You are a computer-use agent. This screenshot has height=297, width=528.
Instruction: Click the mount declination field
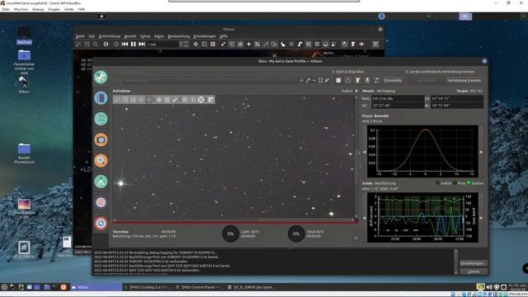(x=457, y=99)
